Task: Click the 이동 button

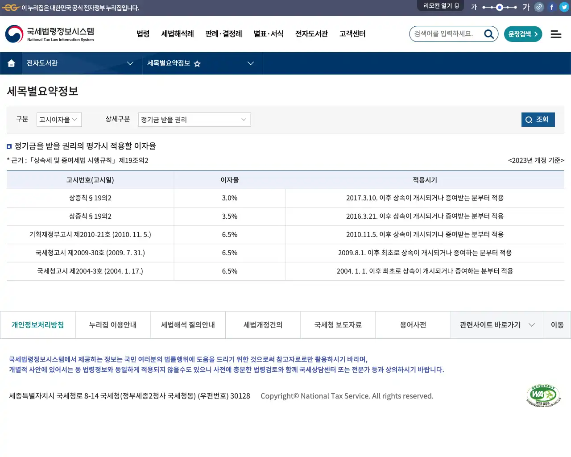Action: (557, 325)
